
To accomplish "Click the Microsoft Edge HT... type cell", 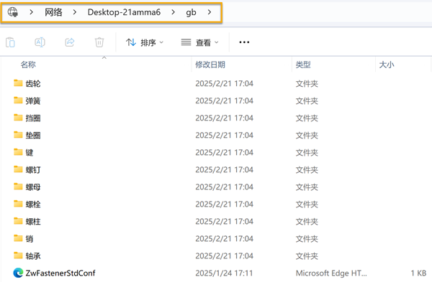I will 331,273.
